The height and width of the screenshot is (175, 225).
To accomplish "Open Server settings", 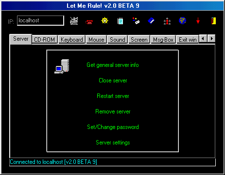I will [x=113, y=143].
